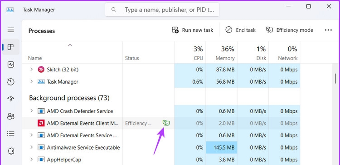Expand Antimalware Service Executable
The height and width of the screenshot is (165, 340).
(x=31, y=147)
